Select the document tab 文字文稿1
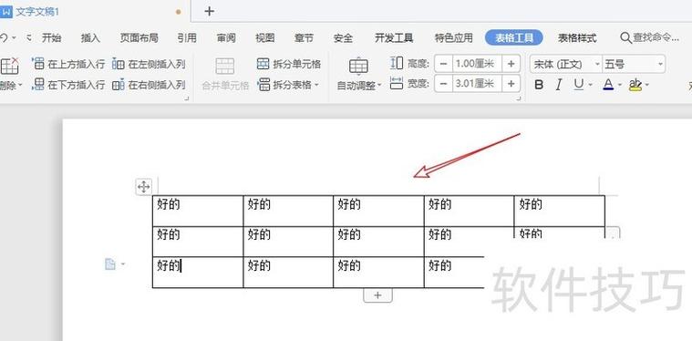 (x=37, y=12)
